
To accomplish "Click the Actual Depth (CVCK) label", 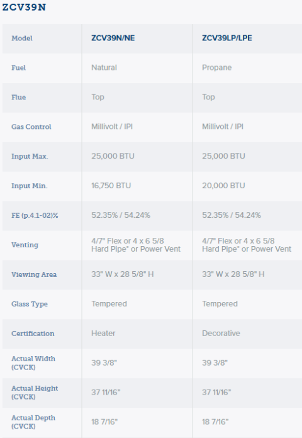I will coord(33,422).
